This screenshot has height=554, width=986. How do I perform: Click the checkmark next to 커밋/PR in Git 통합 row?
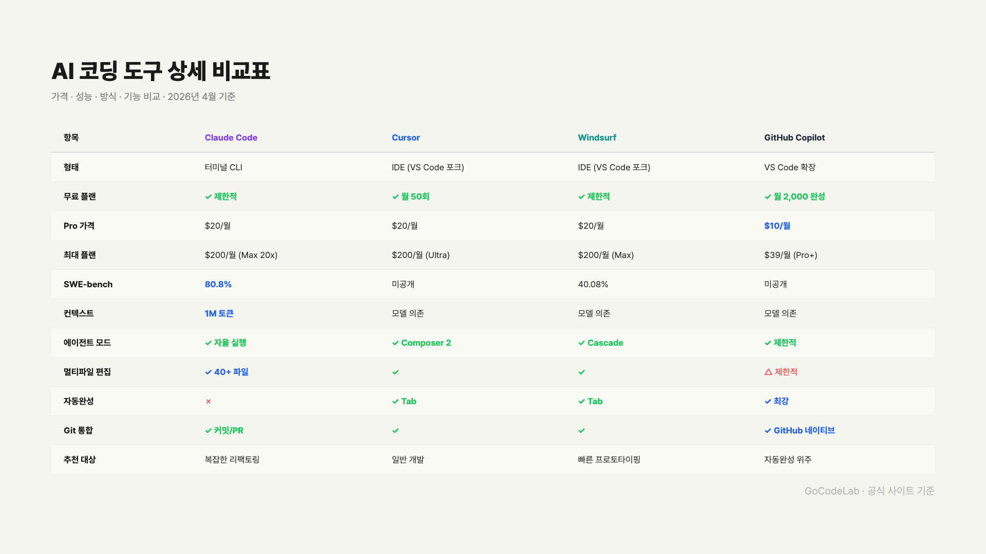pos(208,430)
